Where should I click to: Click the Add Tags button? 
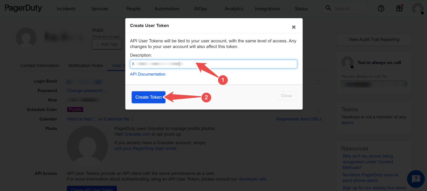(107, 44)
